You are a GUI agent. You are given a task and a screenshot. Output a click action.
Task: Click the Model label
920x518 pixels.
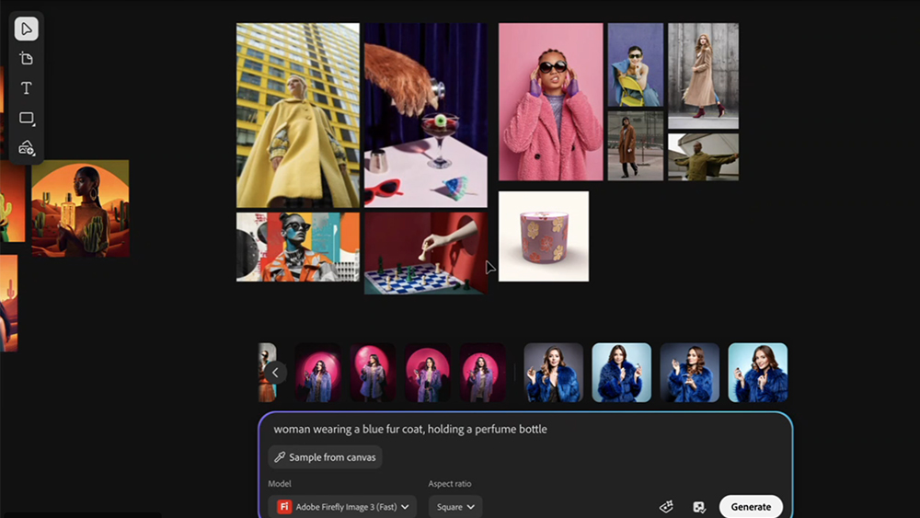[x=280, y=483]
